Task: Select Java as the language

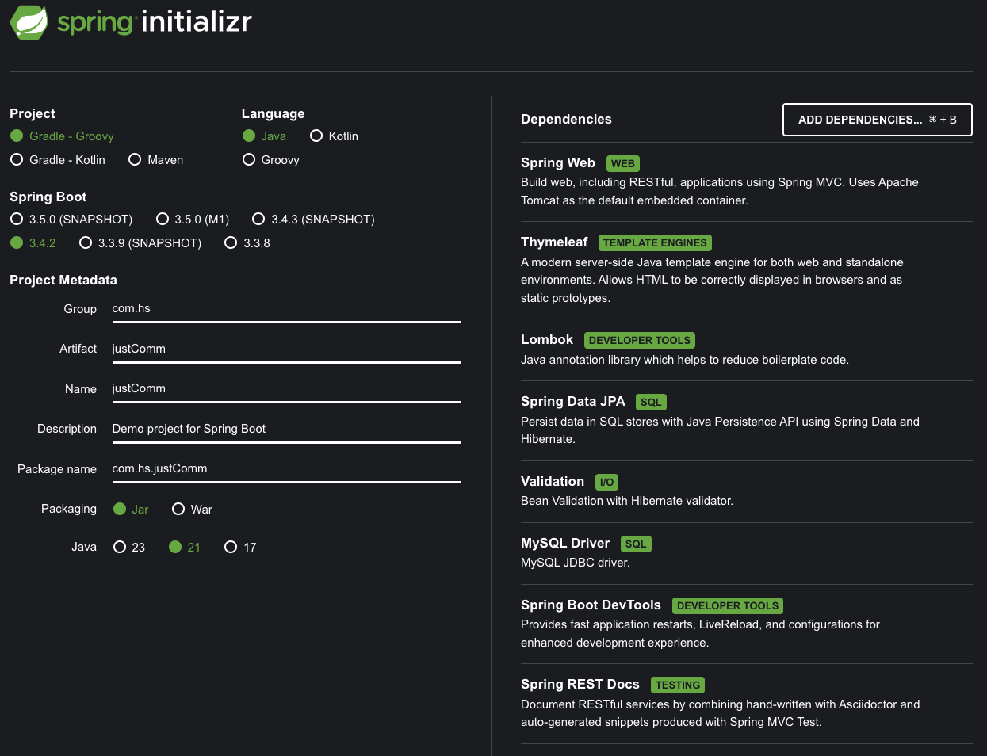Action: pyautogui.click(x=264, y=136)
